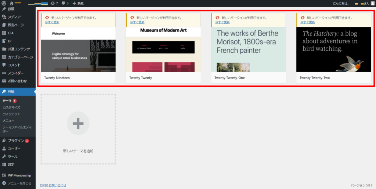The image size is (376, 189).
Task: Expand the ユーザー (Users) menu
Action: tap(14, 149)
